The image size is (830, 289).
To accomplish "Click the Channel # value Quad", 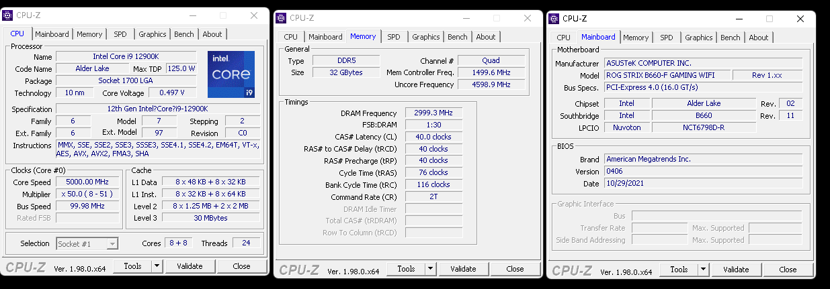I will pos(491,61).
